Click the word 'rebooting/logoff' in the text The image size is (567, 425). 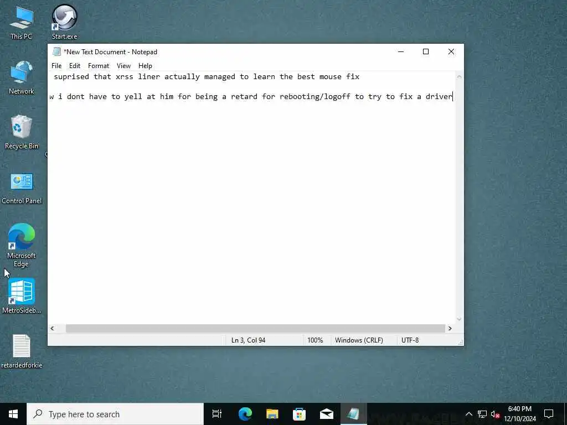[x=315, y=96]
